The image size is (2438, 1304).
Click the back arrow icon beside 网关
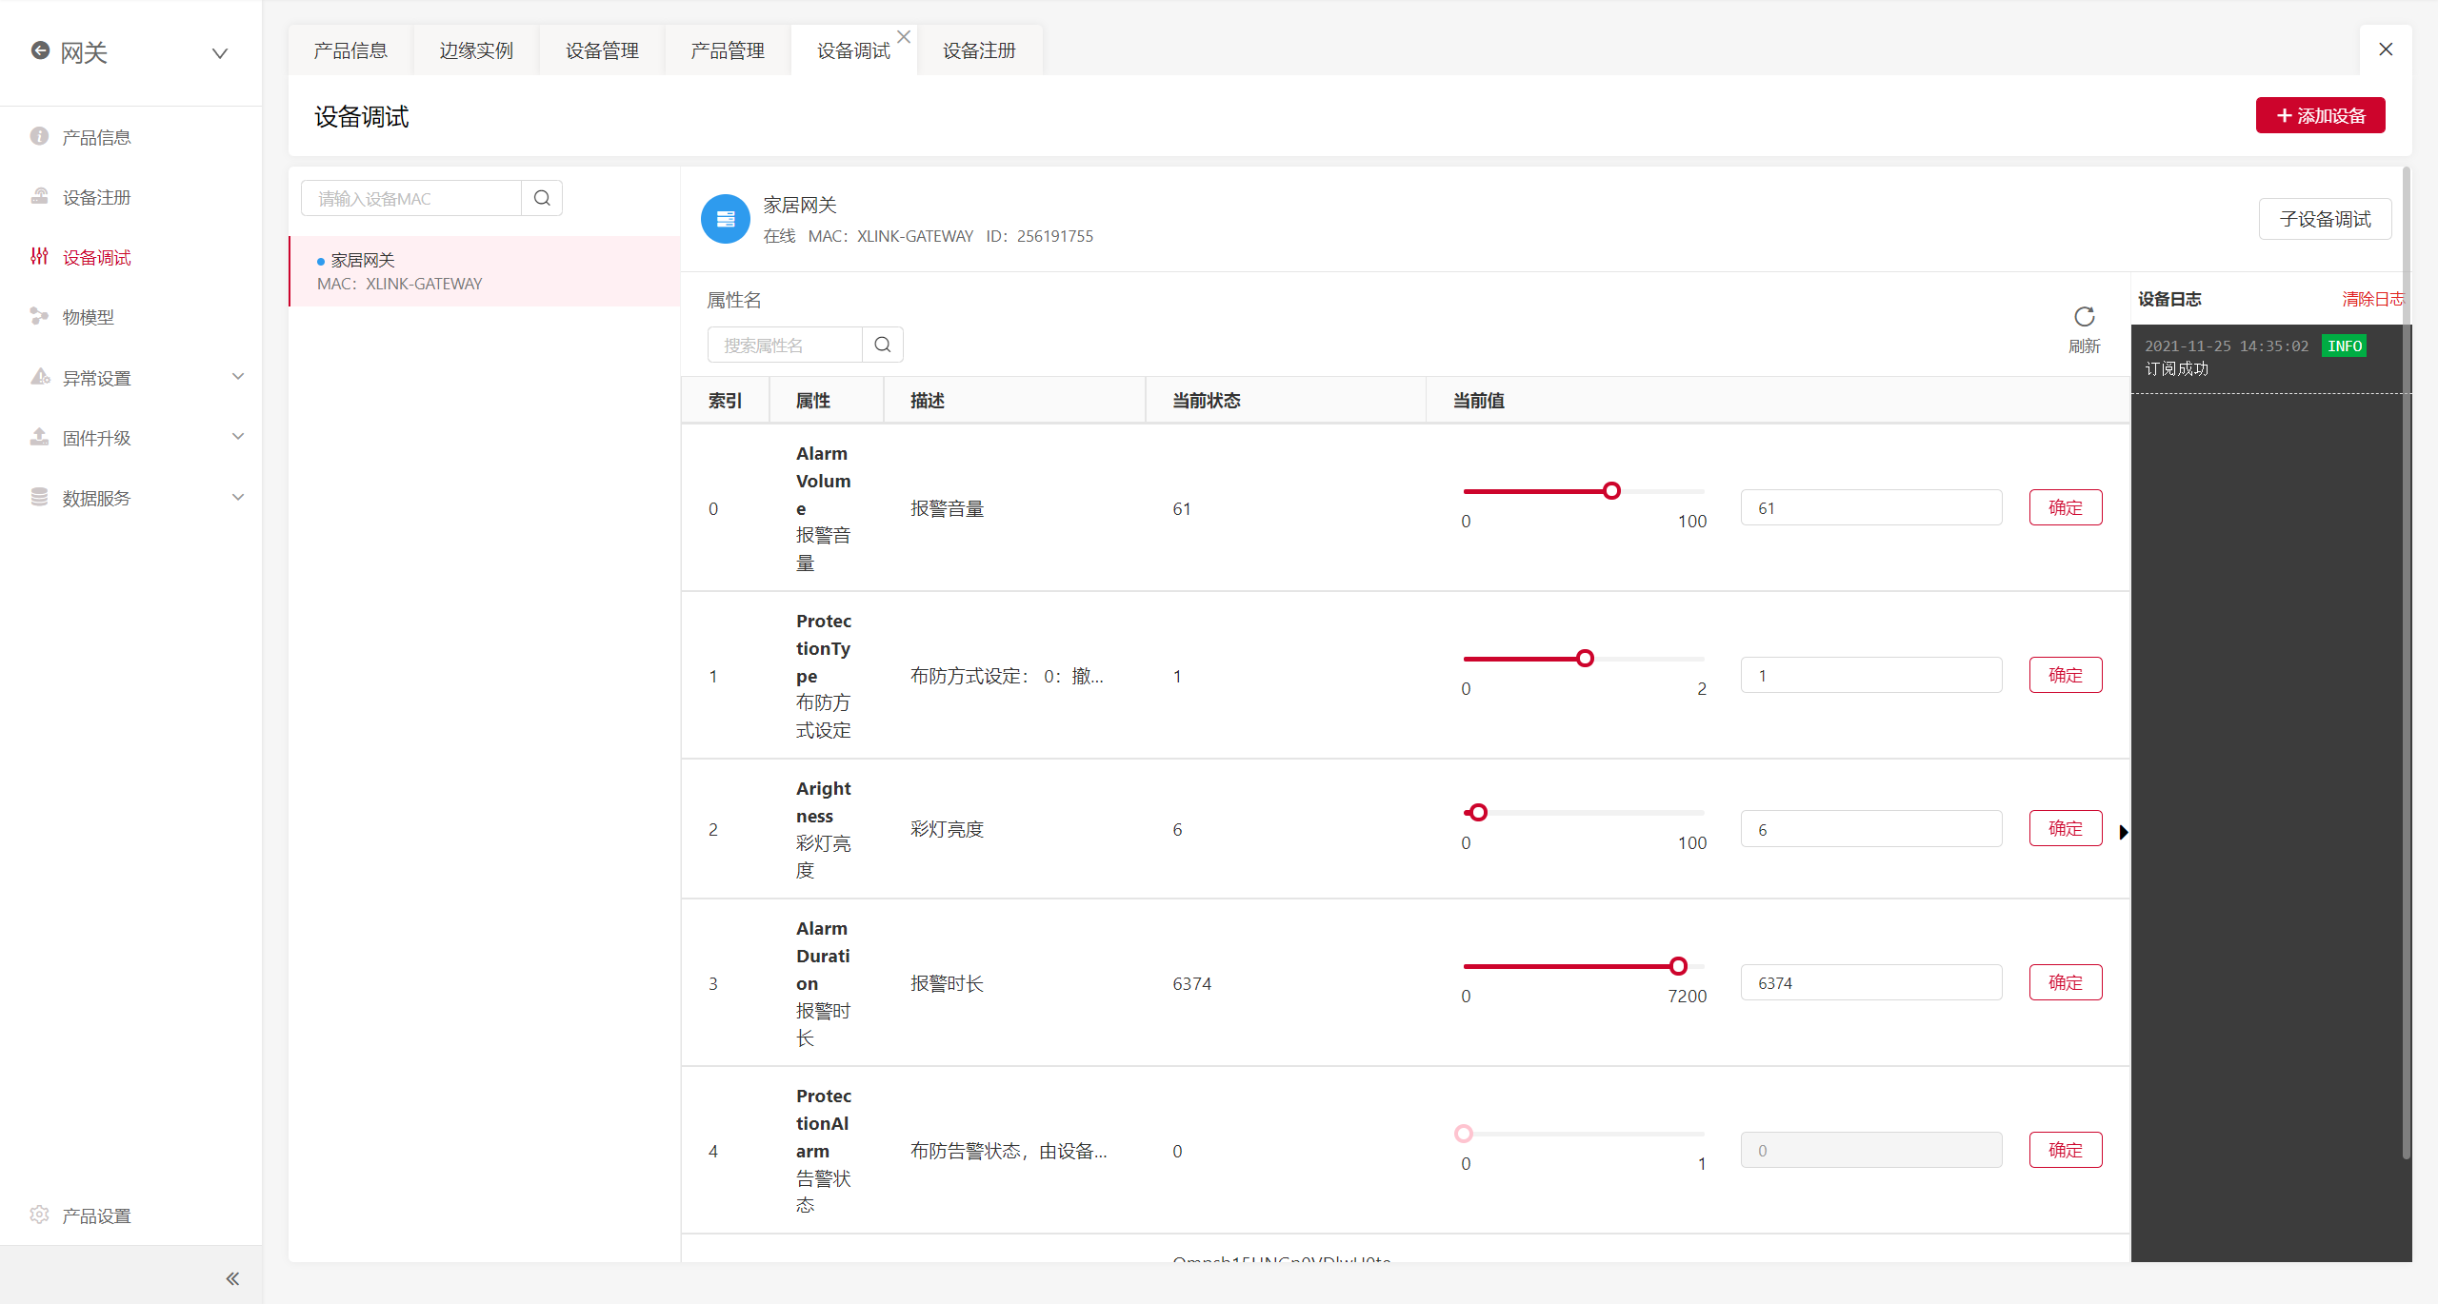point(40,51)
